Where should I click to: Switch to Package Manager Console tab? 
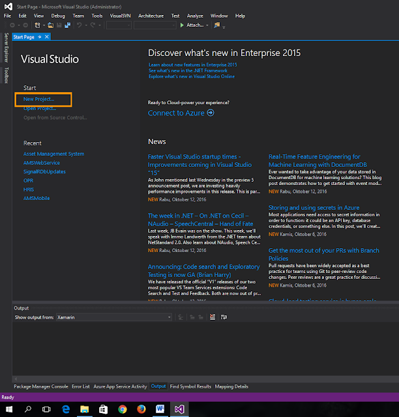click(41, 386)
